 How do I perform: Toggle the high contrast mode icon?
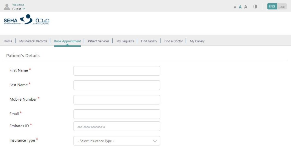(255, 7)
